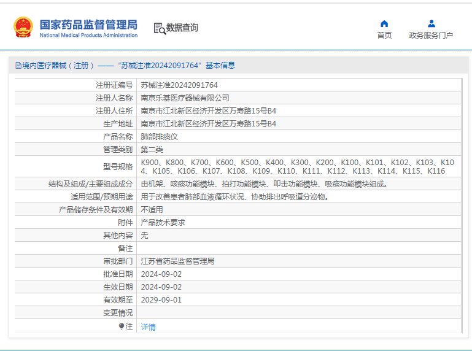Select expiry date 2029-09-01
The width and height of the screenshot is (472, 351).
(161, 300)
